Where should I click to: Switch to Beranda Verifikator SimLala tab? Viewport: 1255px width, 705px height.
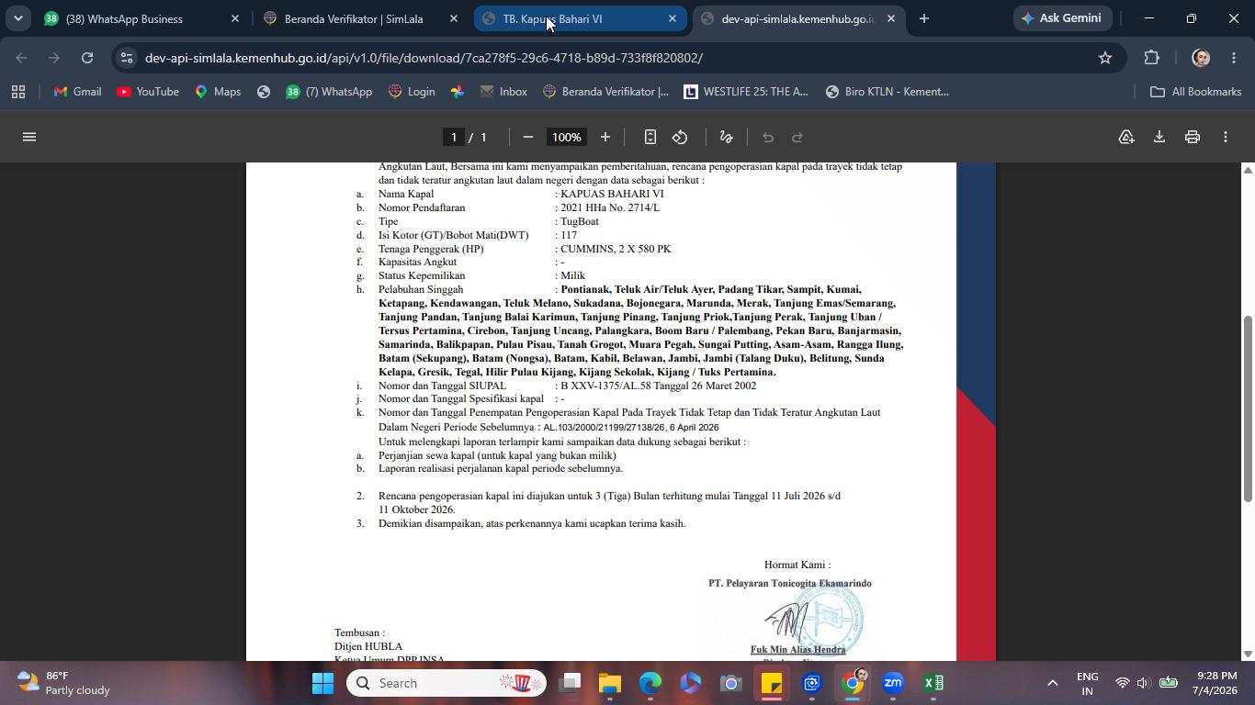(x=358, y=18)
